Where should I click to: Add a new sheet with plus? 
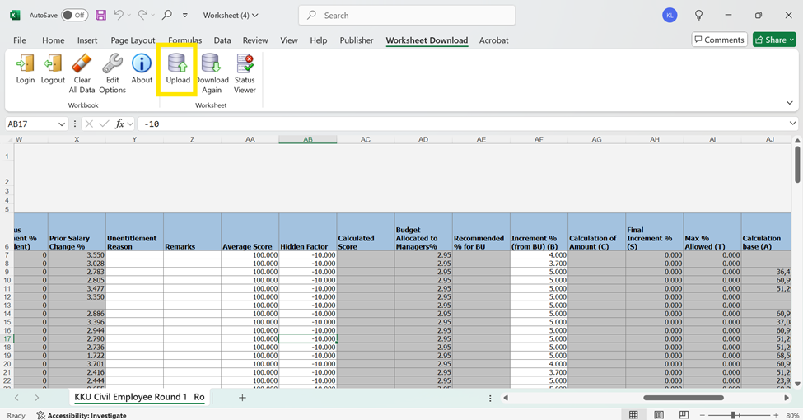coord(242,398)
